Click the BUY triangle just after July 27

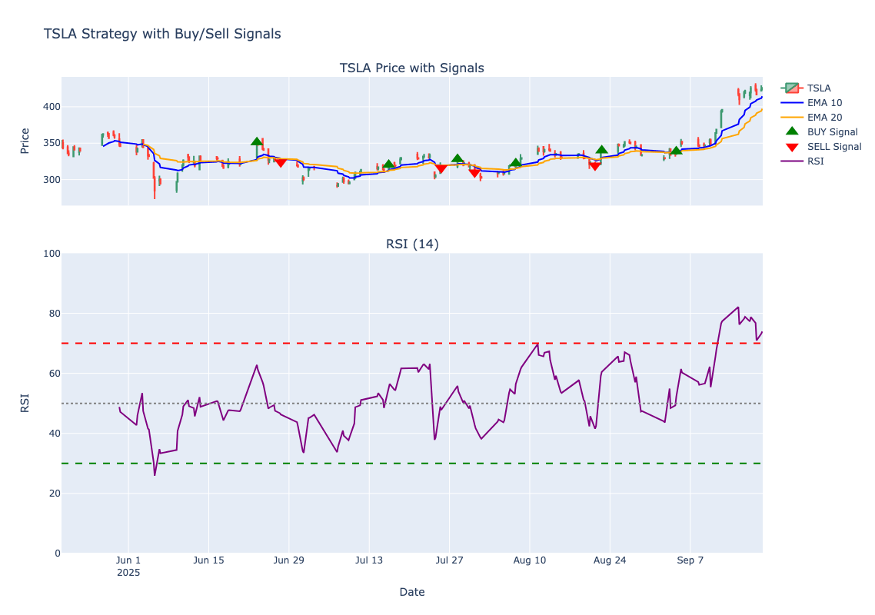457,158
